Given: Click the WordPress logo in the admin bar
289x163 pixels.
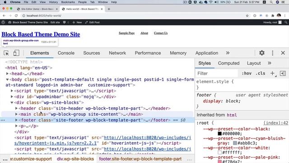Looking at the screenshot, I should [x=3, y=22].
